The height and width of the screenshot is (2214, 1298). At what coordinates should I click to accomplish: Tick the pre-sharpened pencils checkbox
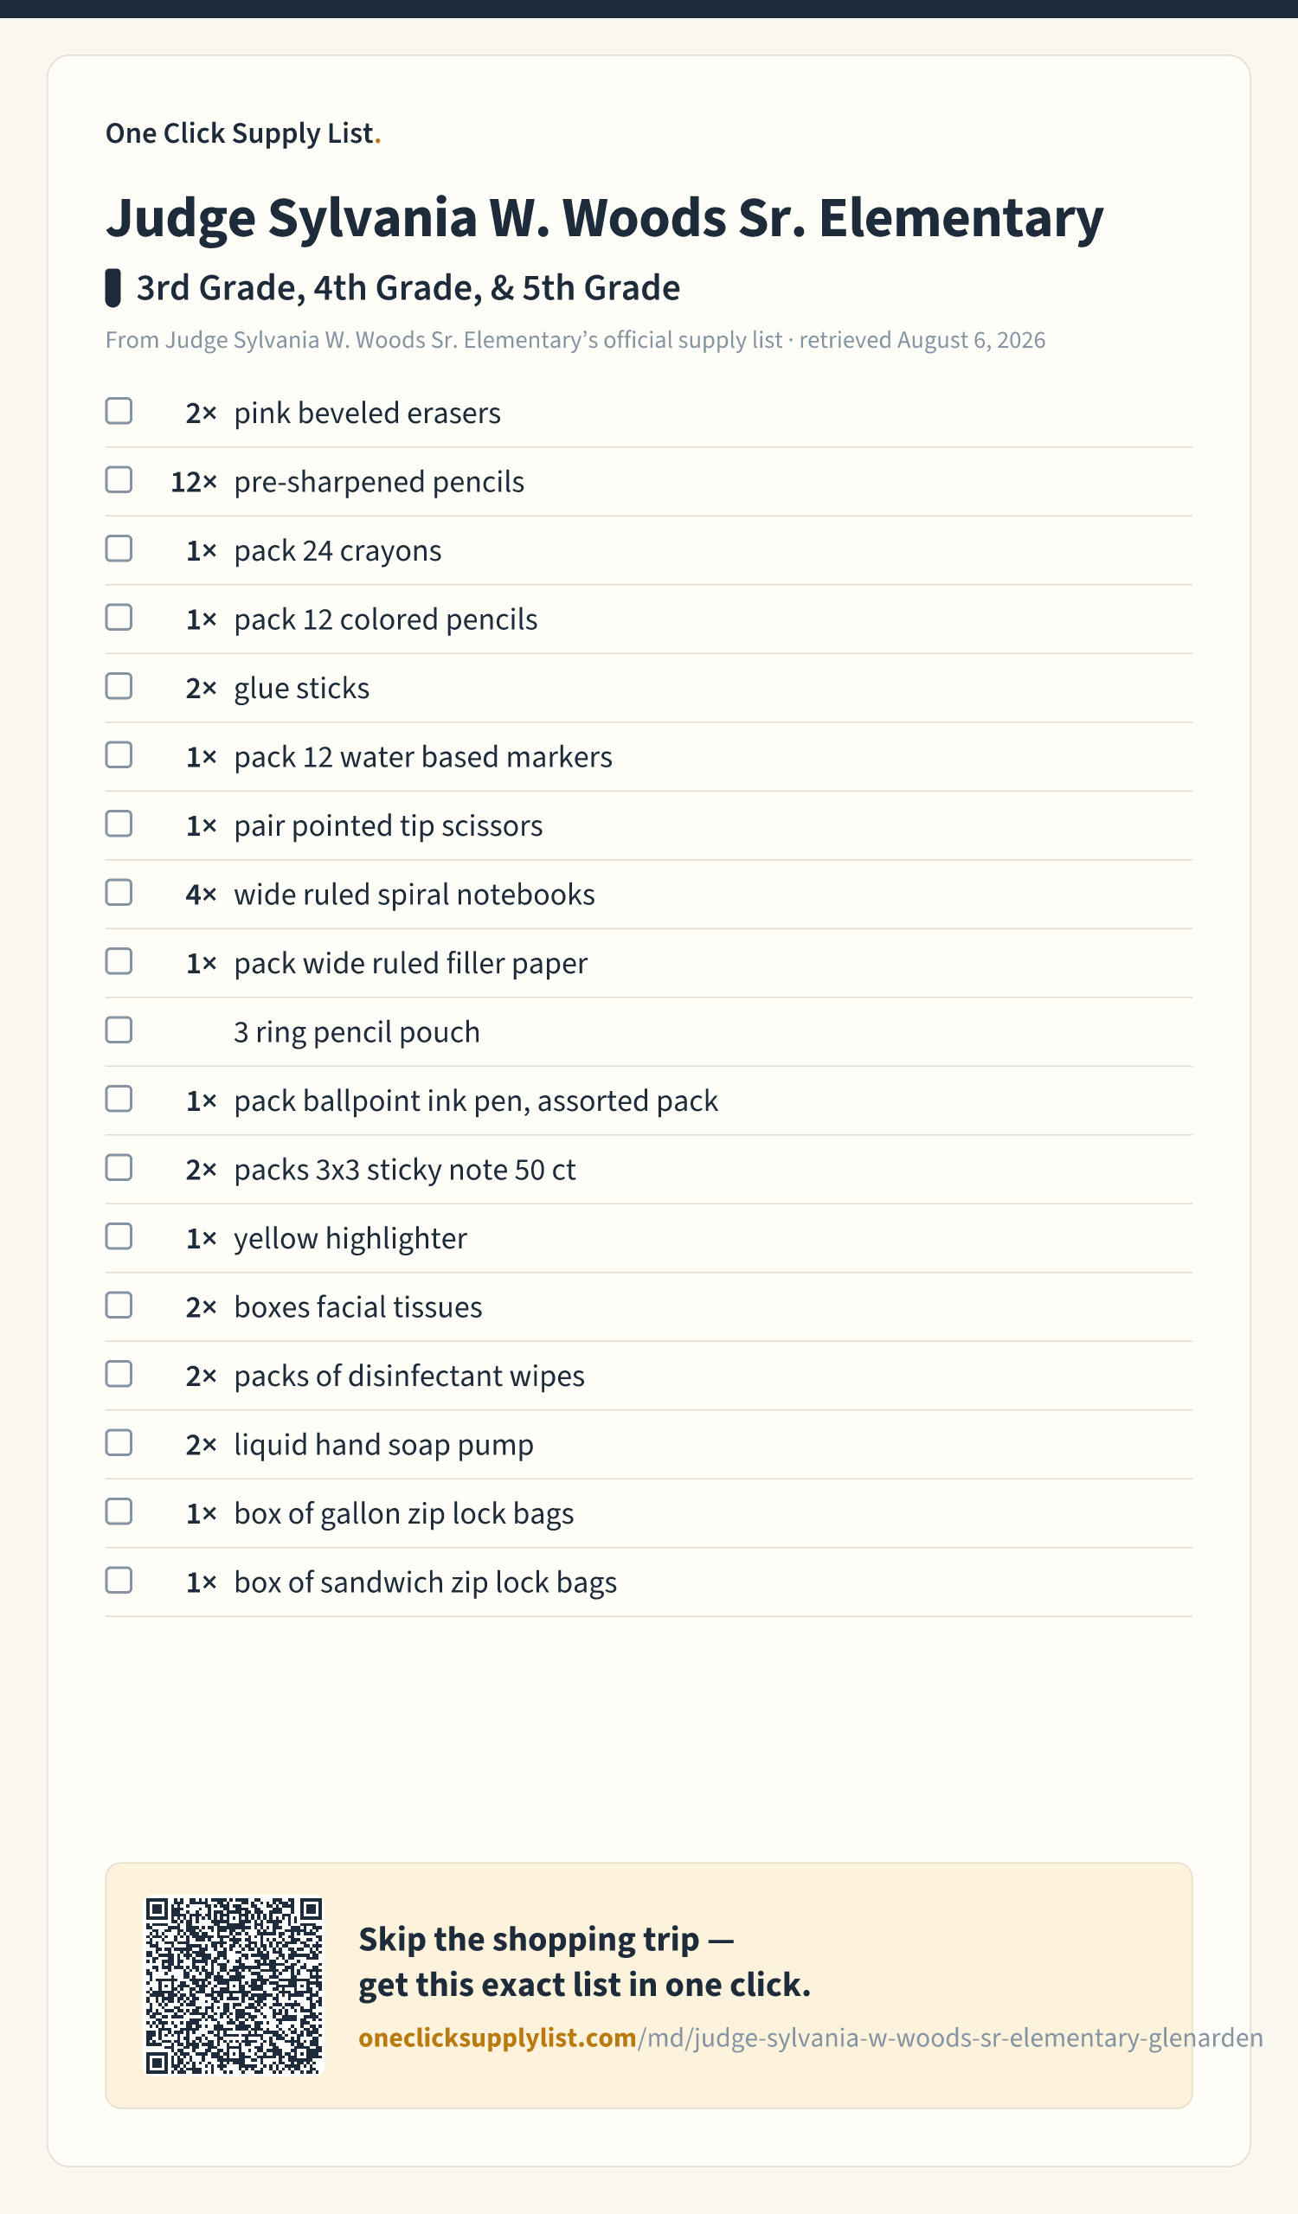coord(119,479)
